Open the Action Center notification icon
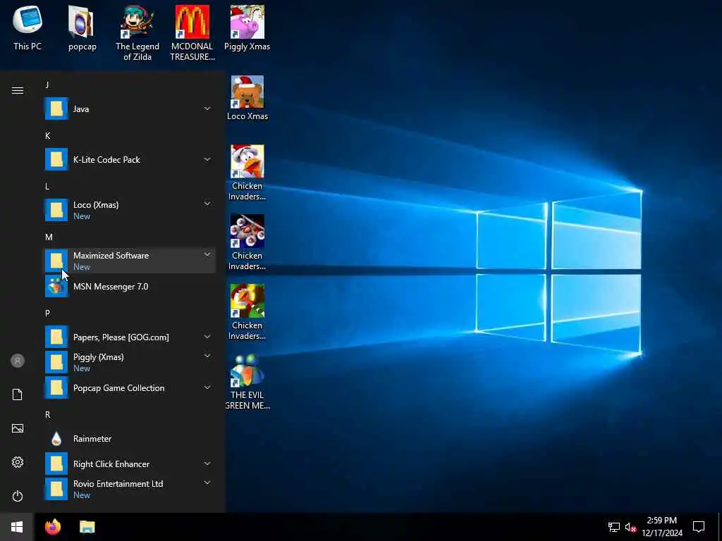 (699, 527)
